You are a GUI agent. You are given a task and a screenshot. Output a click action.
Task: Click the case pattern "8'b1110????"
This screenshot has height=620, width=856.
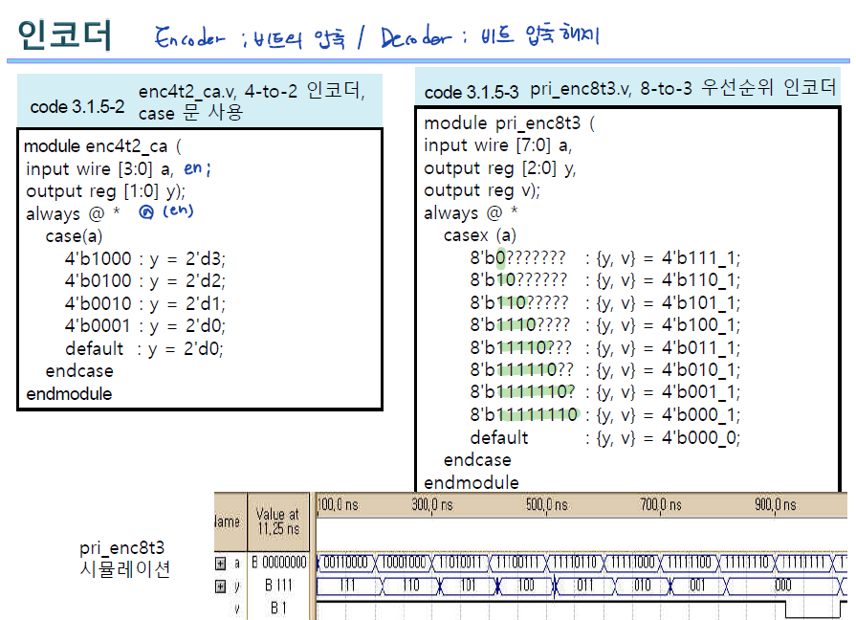(519, 325)
